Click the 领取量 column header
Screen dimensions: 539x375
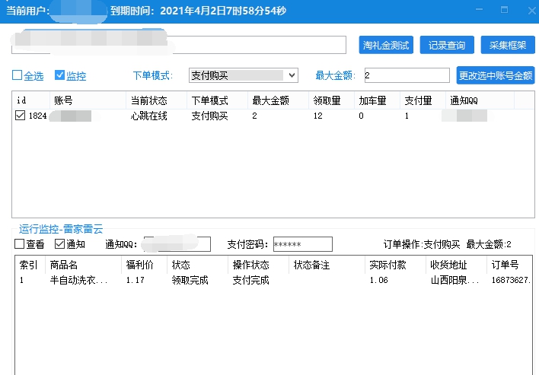coord(331,100)
